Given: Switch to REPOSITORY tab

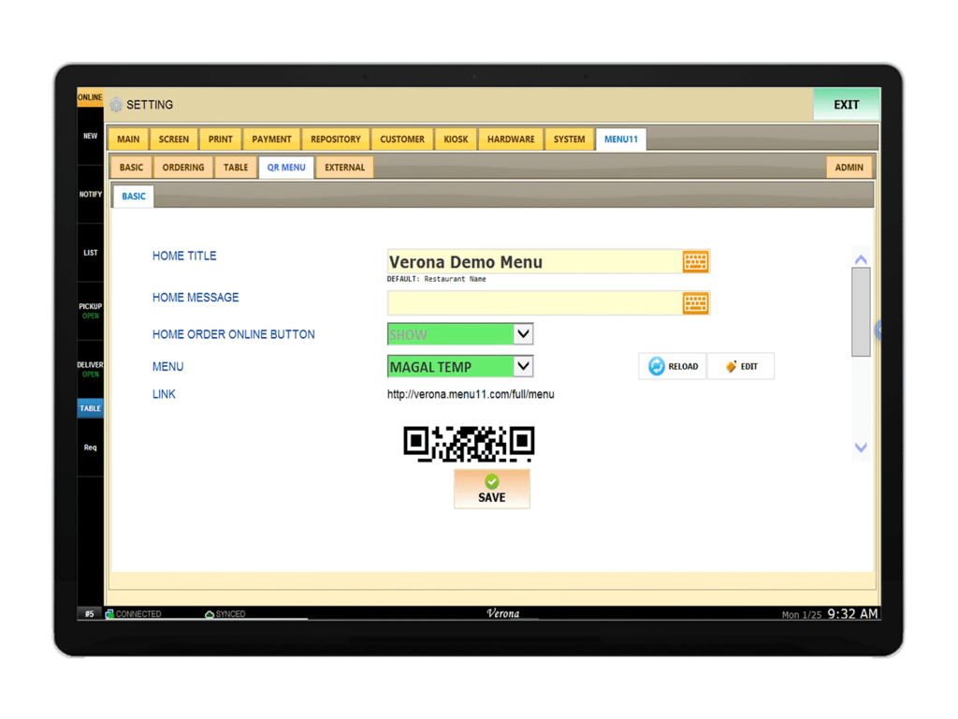Looking at the screenshot, I should pos(336,139).
